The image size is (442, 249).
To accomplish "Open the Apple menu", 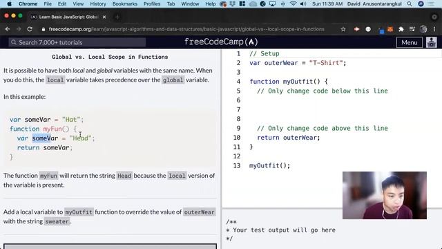I will click(x=9, y=3).
